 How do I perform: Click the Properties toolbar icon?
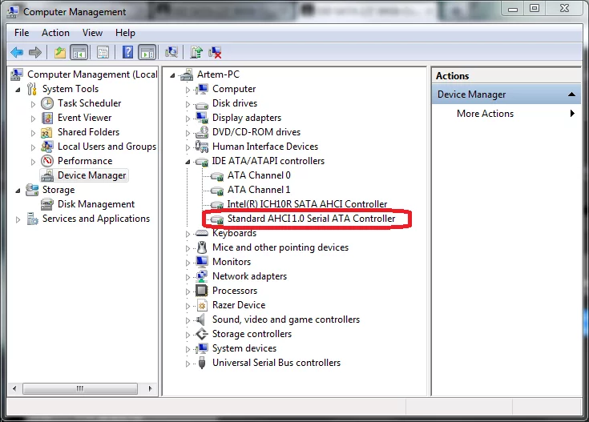click(x=103, y=52)
